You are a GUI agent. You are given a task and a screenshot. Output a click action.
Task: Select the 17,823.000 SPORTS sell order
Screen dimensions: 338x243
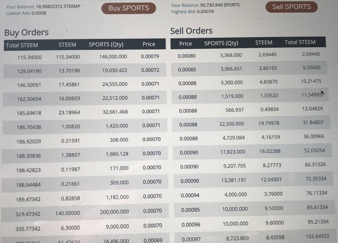pos(252,151)
